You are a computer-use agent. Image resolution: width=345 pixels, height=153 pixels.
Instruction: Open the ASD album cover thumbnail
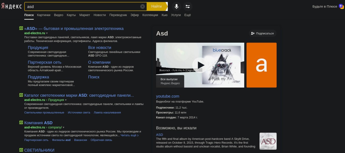click(x=268, y=141)
